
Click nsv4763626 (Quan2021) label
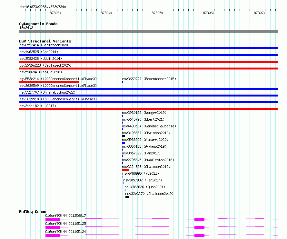(145, 187)
